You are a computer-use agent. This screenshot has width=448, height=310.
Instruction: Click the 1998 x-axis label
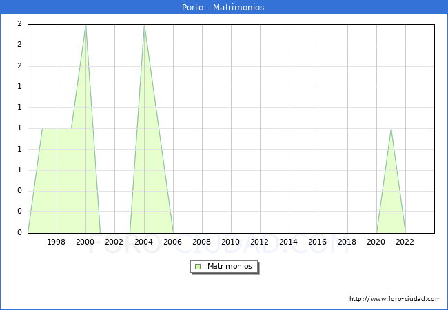click(57, 242)
